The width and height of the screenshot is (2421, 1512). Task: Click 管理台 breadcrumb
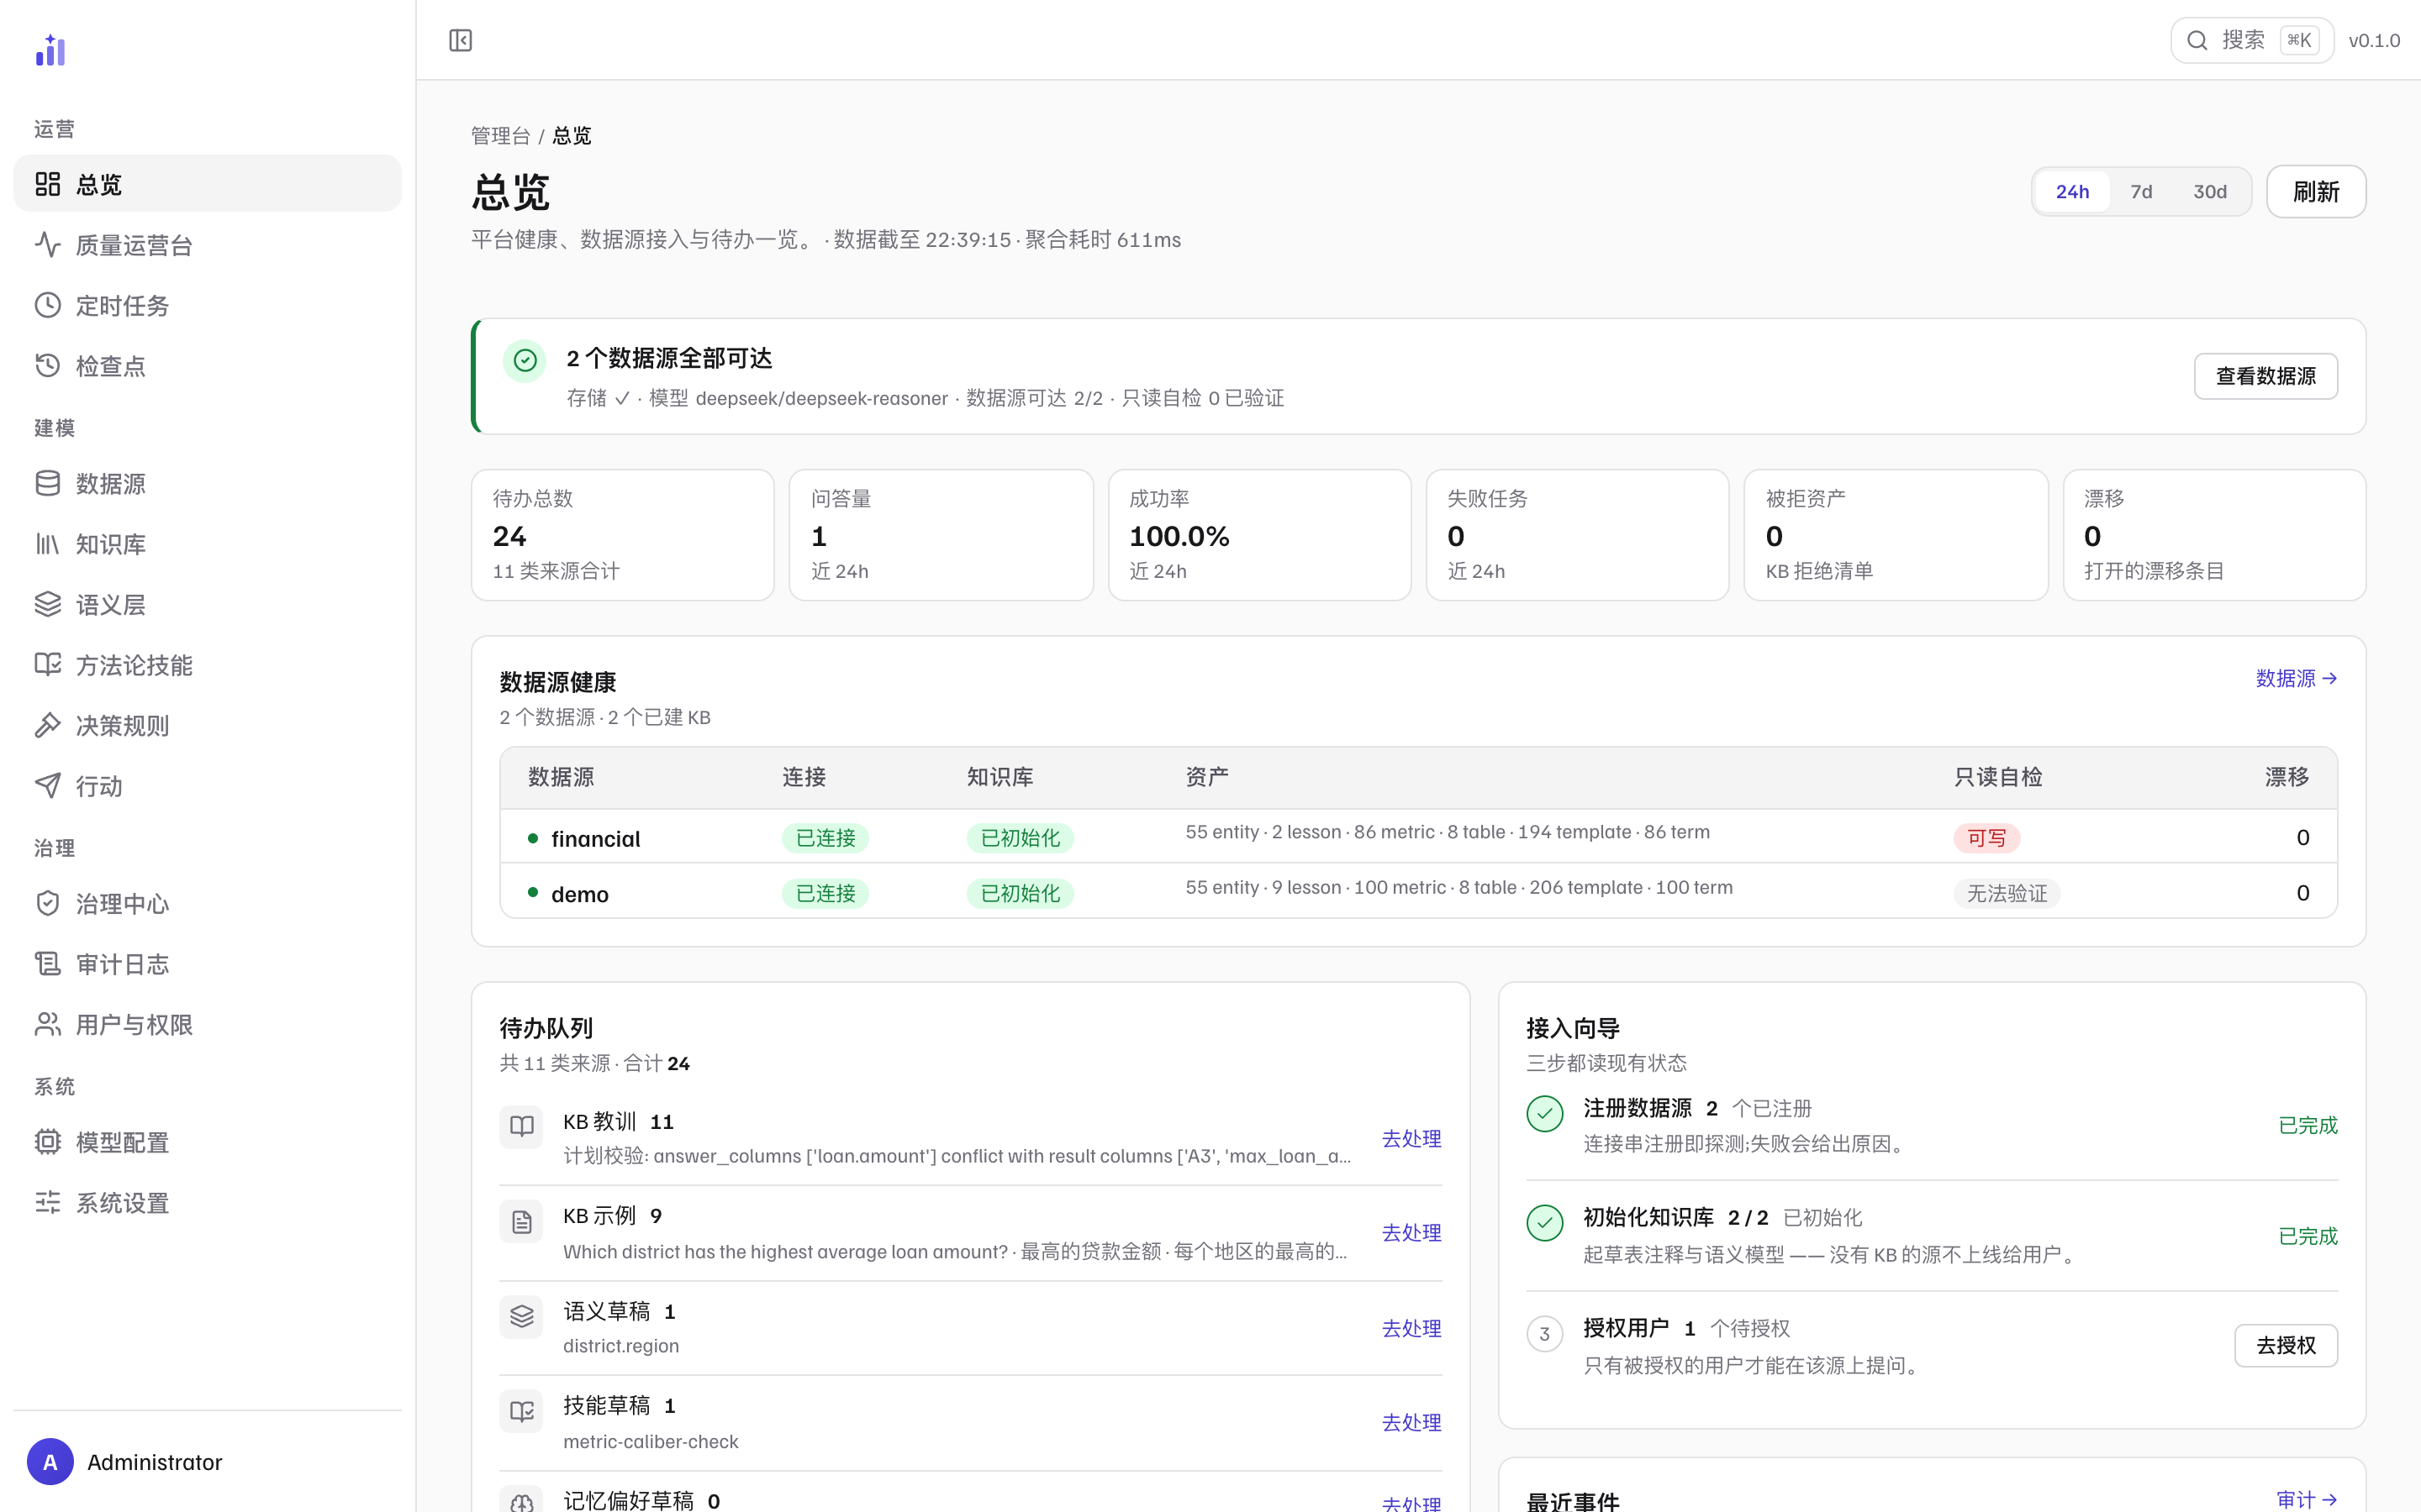500,135
